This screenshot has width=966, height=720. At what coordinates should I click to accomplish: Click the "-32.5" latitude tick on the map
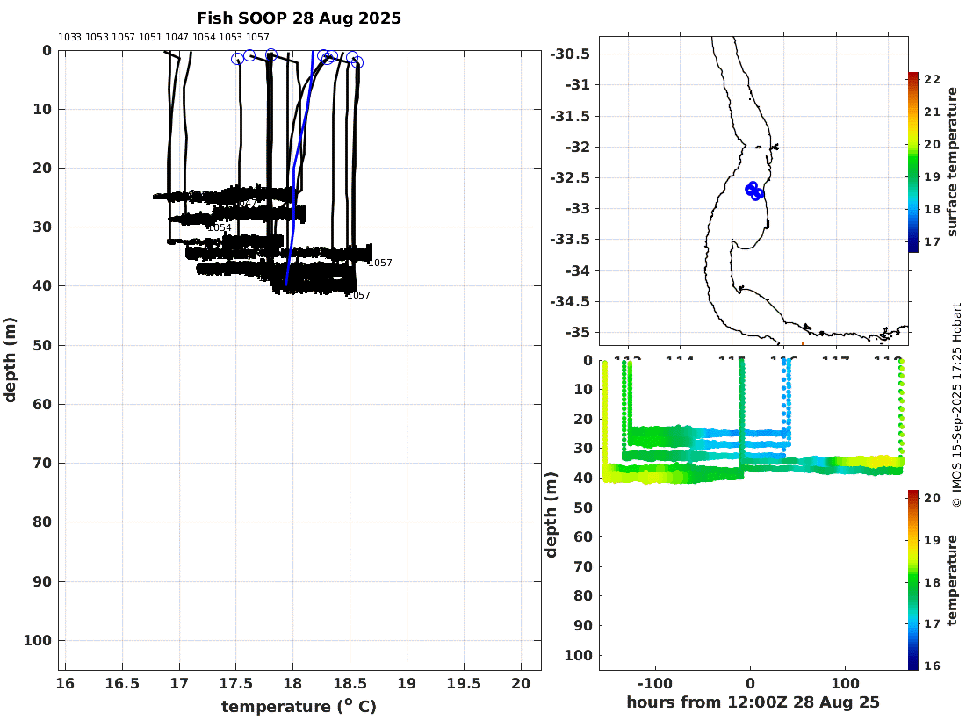[570, 178]
